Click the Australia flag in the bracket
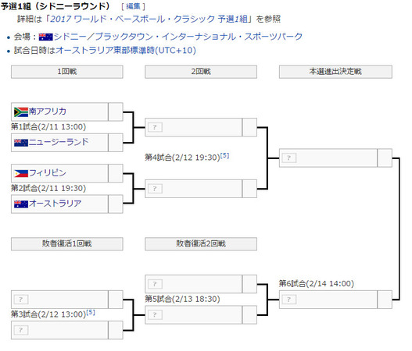This screenshot has height=351, width=412. tap(21, 204)
